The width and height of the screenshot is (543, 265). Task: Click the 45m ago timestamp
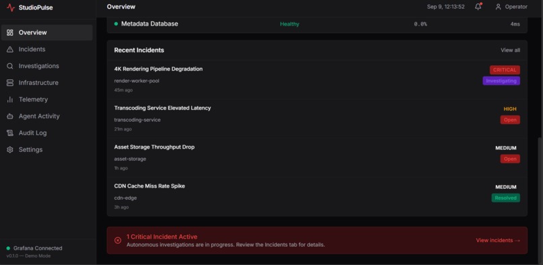[x=123, y=90]
